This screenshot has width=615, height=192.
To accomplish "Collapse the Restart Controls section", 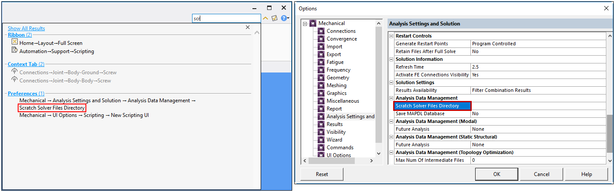I will coord(391,36).
